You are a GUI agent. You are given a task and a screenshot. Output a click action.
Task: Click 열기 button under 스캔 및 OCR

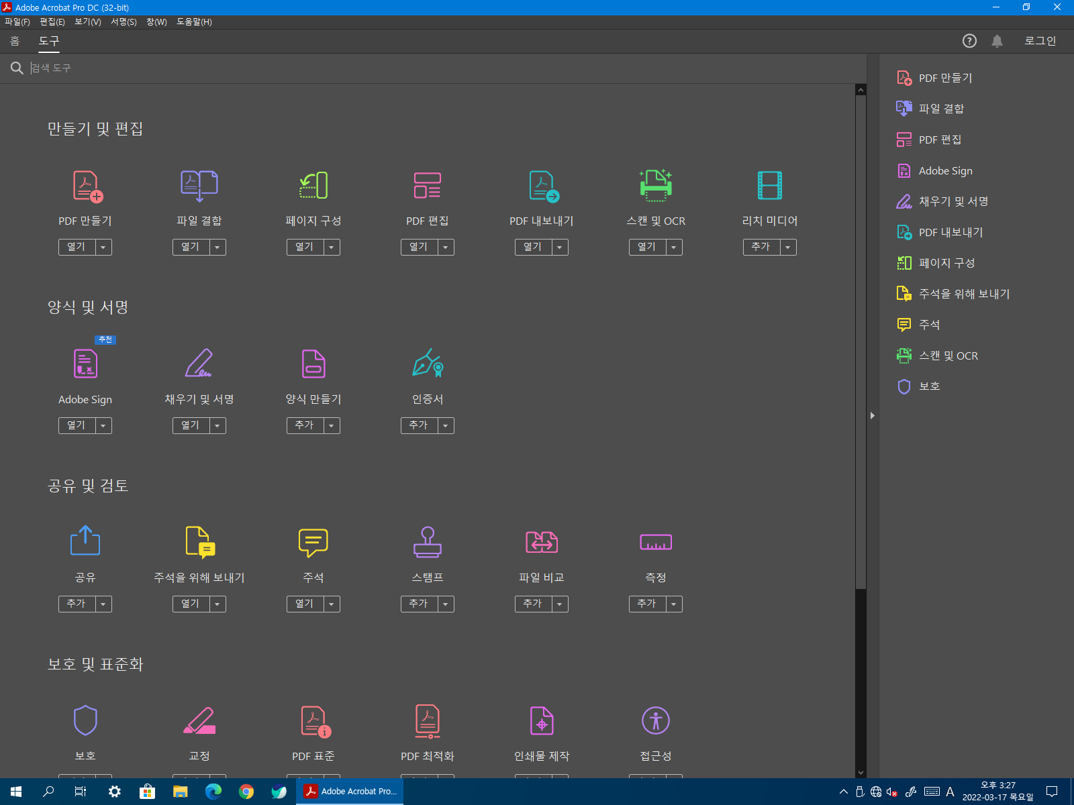coord(647,248)
